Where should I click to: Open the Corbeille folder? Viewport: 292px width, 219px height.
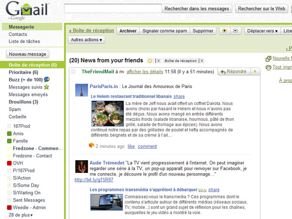(x=18, y=117)
